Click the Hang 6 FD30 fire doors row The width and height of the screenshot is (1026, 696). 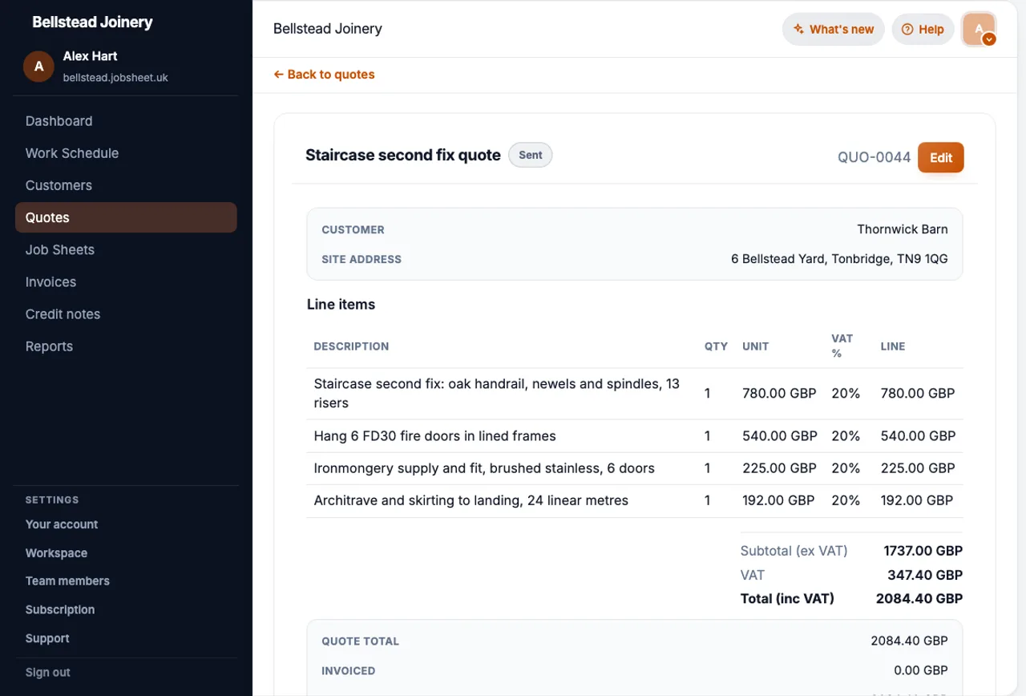635,436
